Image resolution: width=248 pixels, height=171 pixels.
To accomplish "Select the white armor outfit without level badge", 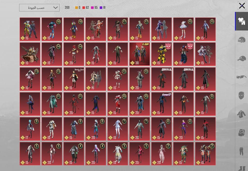I will click(x=52, y=129).
